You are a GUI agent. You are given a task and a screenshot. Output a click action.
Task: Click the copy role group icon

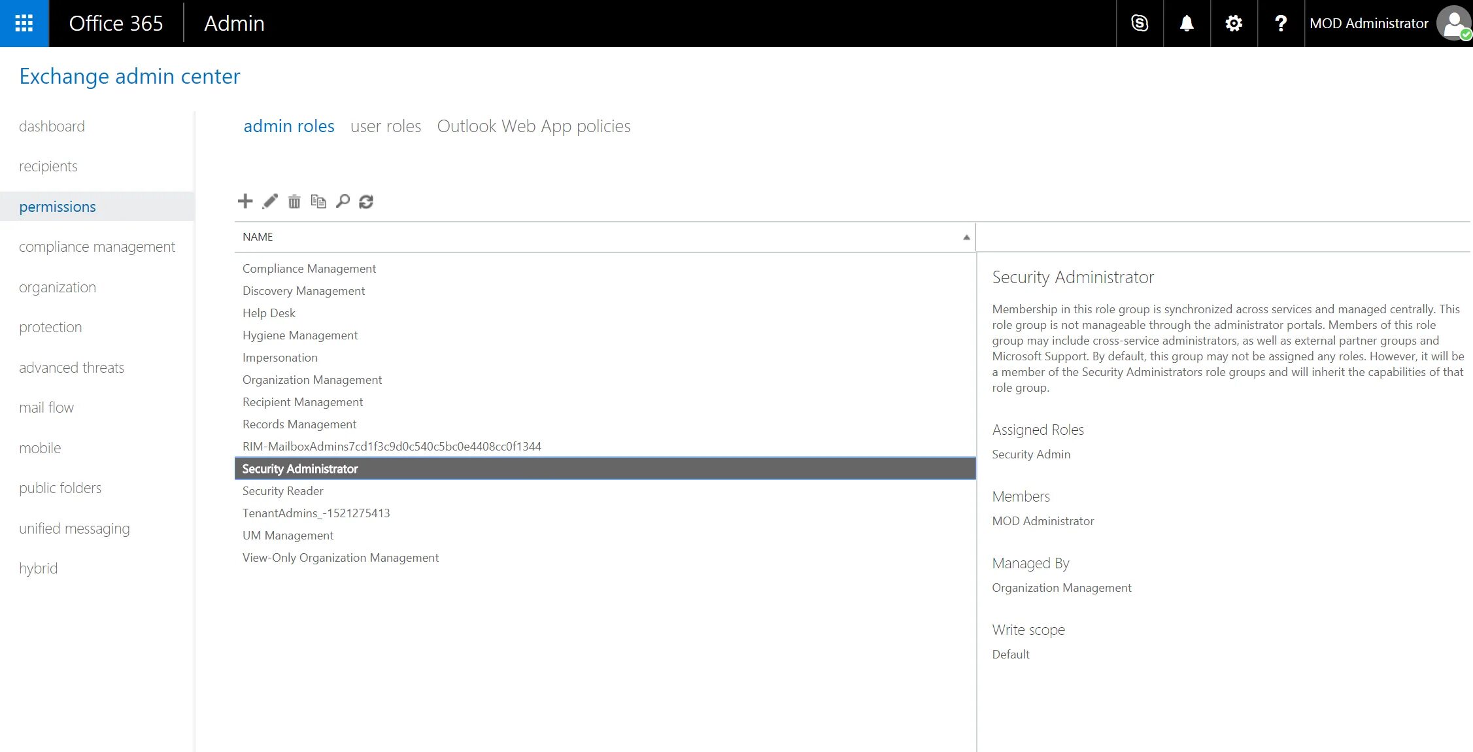coord(318,201)
